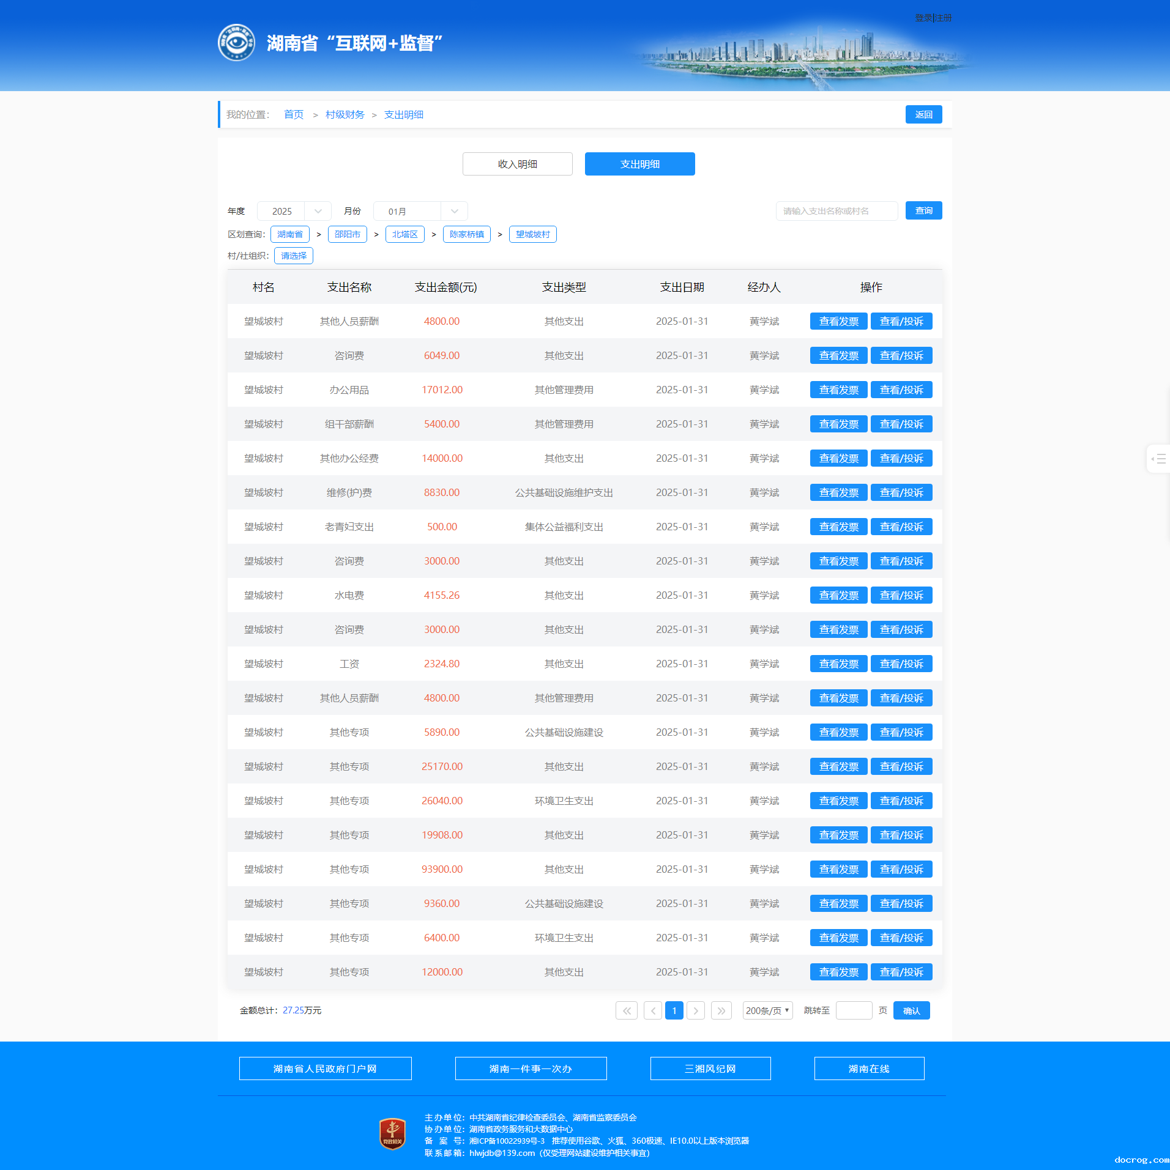Image resolution: width=1170 pixels, height=1170 pixels.
Task: Select page number 1 in pagination
Action: click(674, 1010)
